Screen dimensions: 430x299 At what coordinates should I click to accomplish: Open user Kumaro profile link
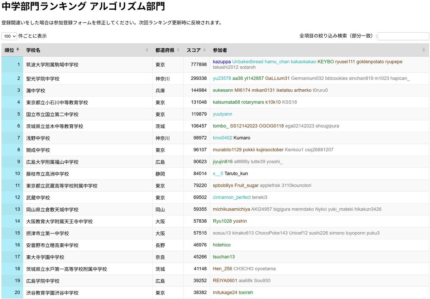[x=242, y=138]
